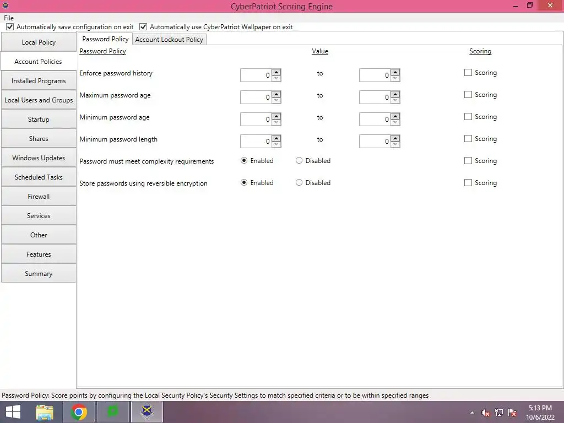Screen dimensions: 564x423
Task: Open the File menu
Action: [x=9, y=18]
